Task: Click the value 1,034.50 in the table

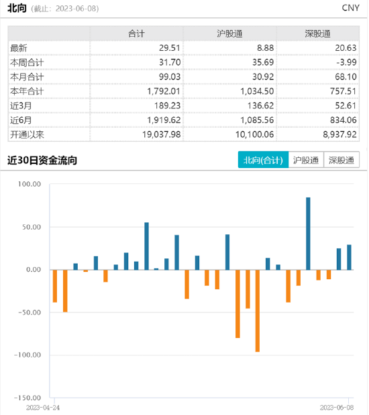Action: 257,91
